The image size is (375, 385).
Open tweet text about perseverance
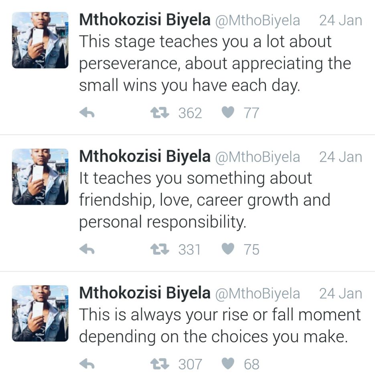pos(215,63)
